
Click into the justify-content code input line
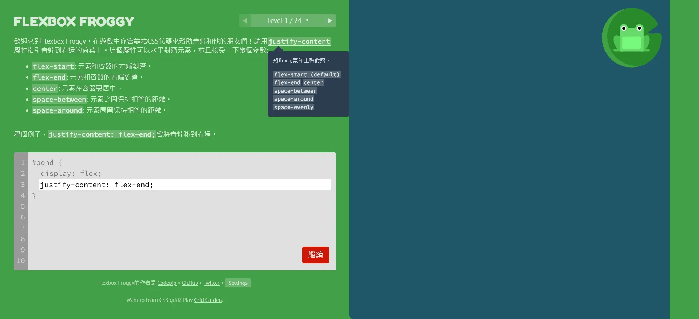point(185,185)
